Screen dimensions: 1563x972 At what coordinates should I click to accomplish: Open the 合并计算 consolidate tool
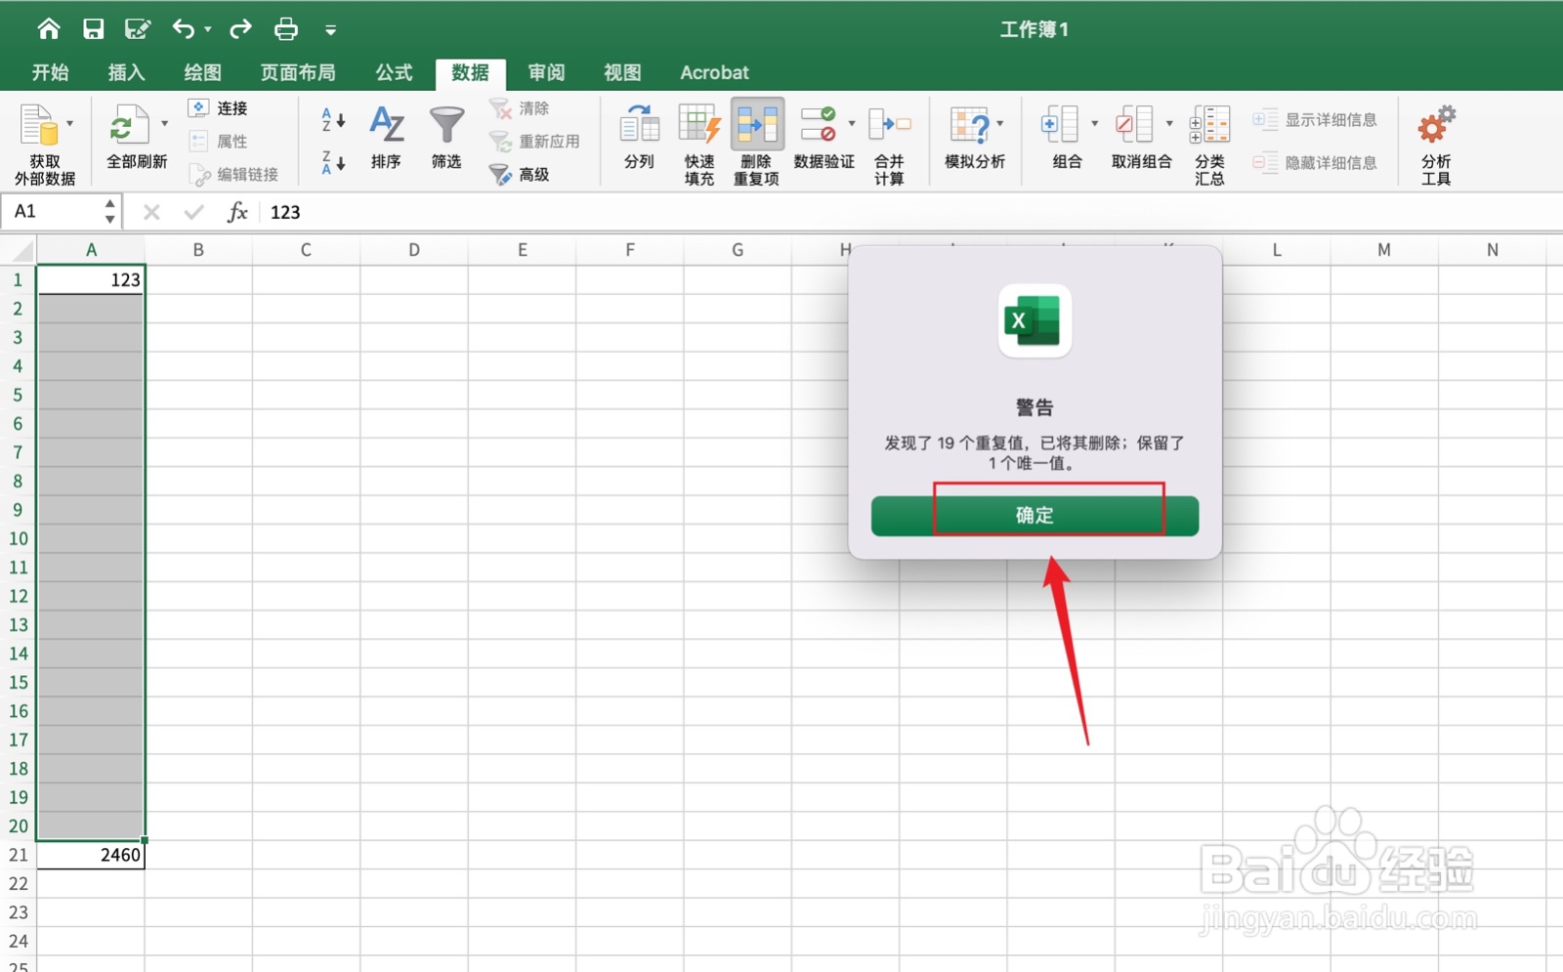(890, 137)
